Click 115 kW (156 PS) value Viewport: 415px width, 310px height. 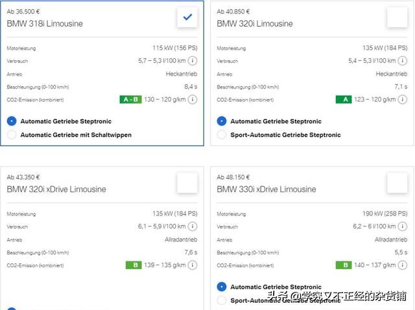175,48
